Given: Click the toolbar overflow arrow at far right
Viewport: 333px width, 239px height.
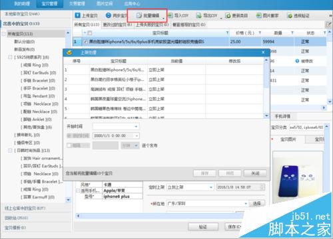Looking at the screenshot, I should click(330, 16).
